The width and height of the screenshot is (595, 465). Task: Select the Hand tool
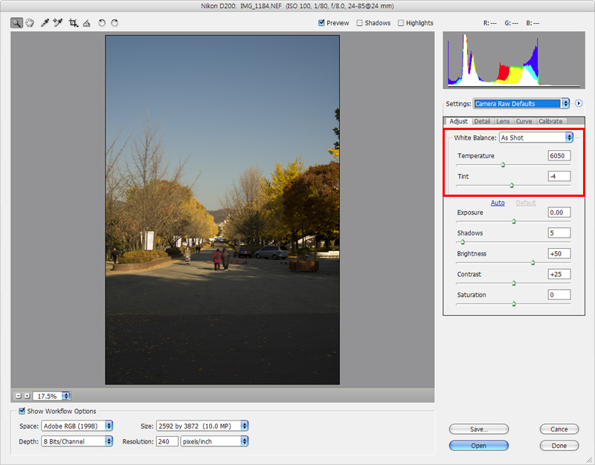coord(30,23)
